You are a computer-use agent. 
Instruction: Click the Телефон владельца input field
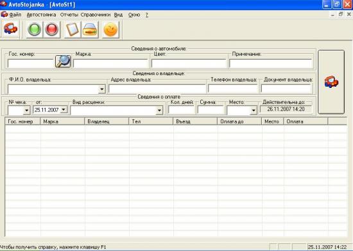point(233,89)
